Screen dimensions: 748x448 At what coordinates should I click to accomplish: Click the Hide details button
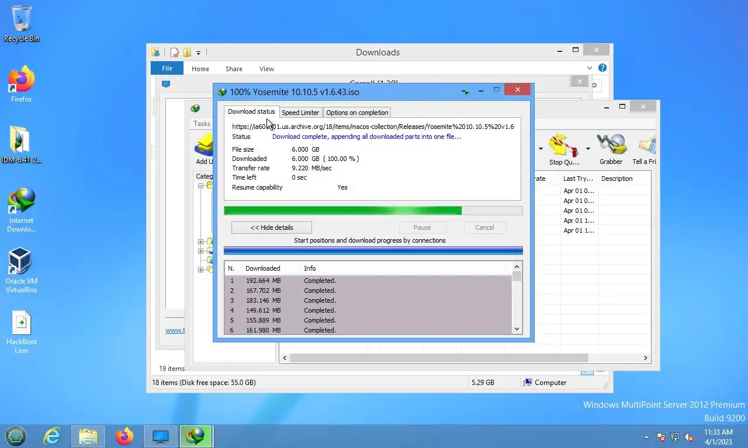[272, 228]
